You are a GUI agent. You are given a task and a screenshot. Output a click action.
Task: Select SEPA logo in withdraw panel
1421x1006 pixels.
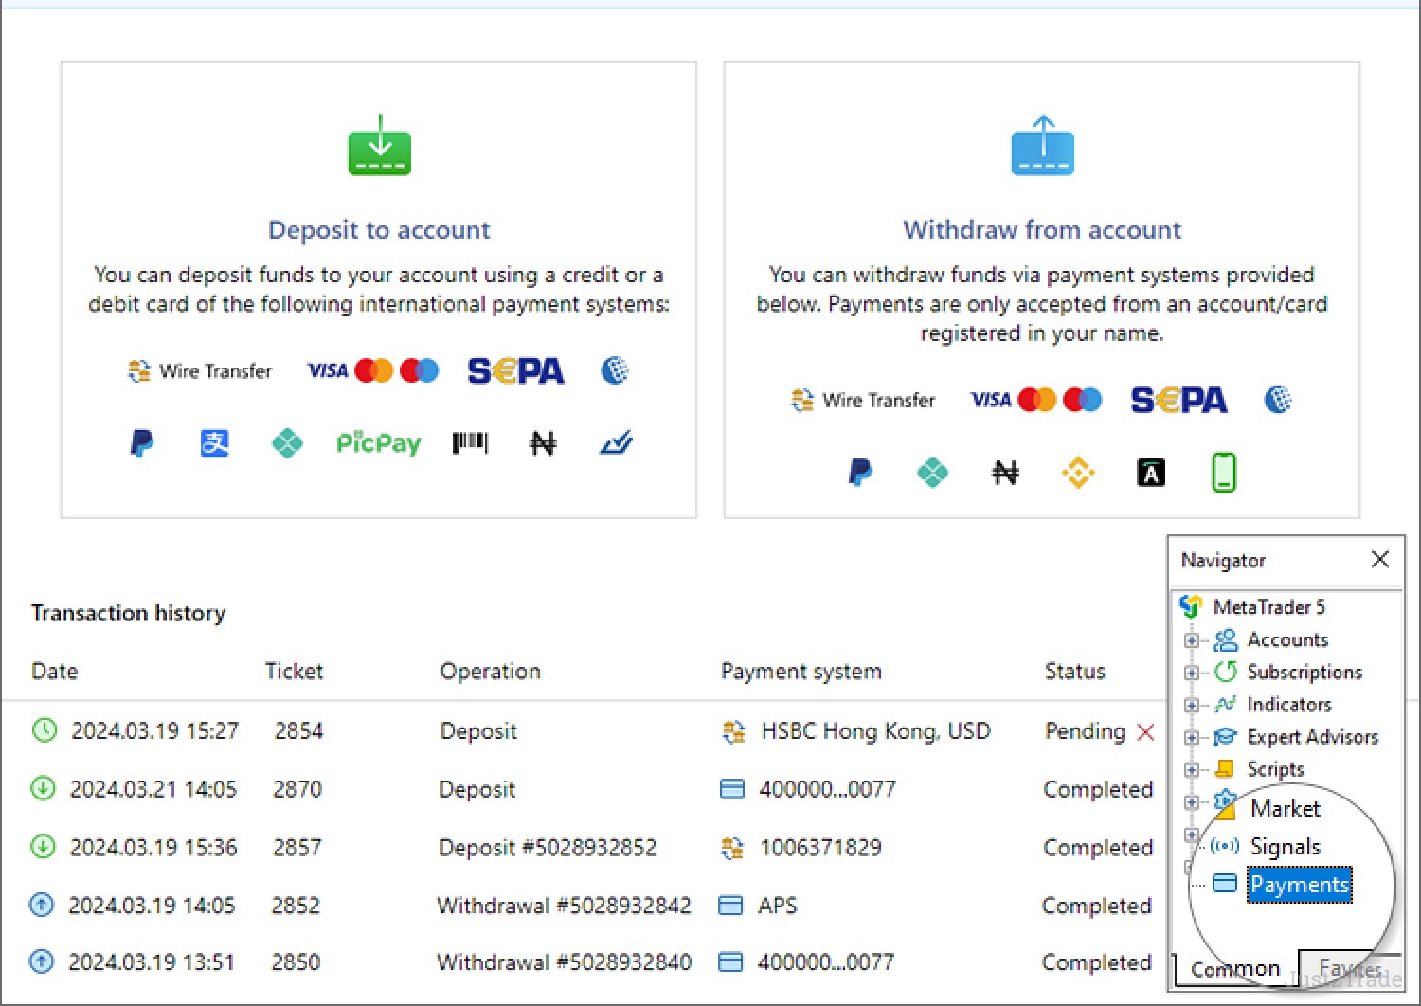click(x=1178, y=400)
